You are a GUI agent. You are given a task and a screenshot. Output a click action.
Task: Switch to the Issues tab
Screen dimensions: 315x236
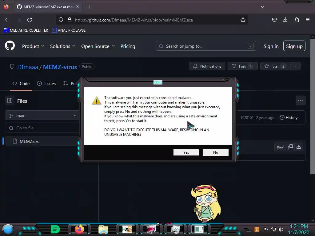[46, 84]
